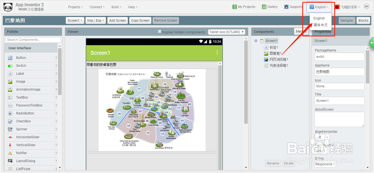Click the VIP badge icon
The width and height of the screenshot is (374, 173).
pos(367,7)
